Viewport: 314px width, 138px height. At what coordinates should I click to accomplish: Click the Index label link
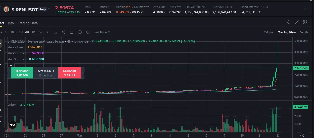tap(103, 7)
